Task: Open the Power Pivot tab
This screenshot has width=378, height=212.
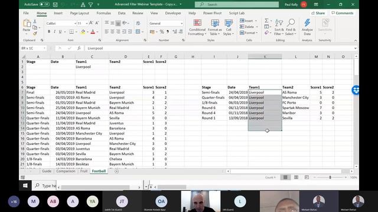Action: coord(213,13)
